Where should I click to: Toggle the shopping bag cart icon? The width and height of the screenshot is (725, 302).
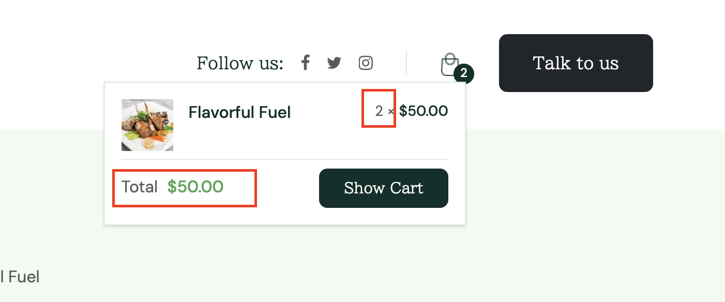tap(449, 64)
